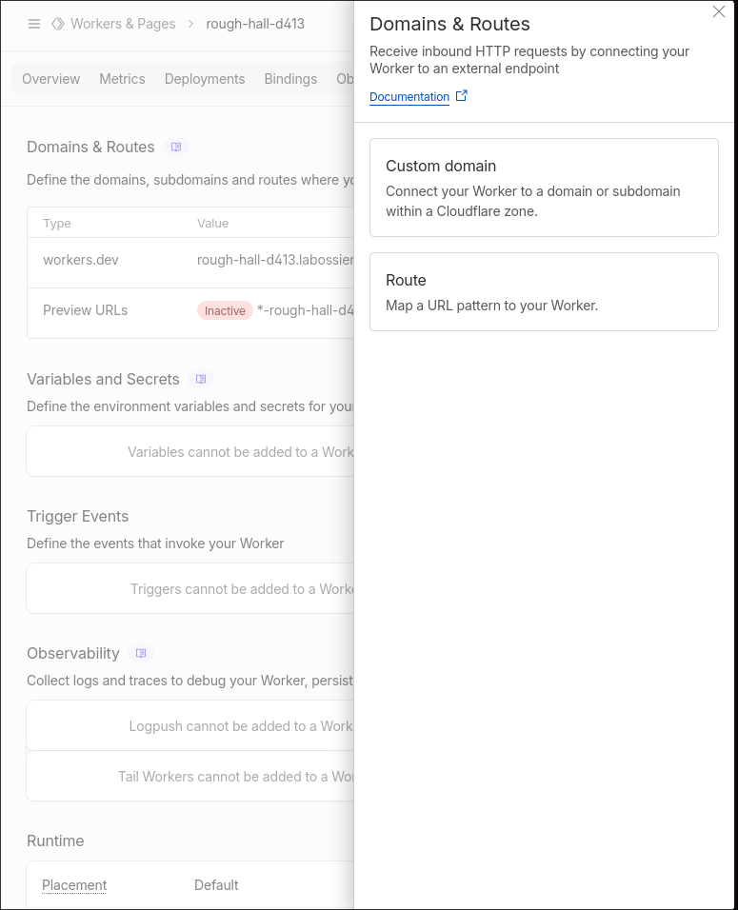Select the workers.dev row
The image size is (738, 910).
[81, 260]
